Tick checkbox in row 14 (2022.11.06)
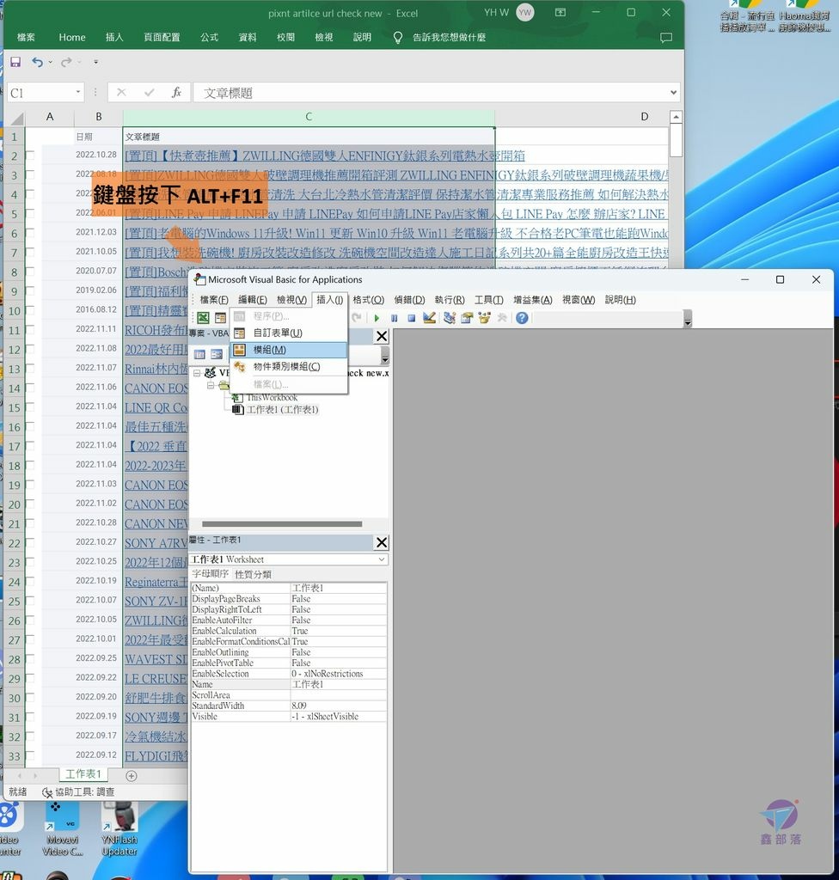Screen dimensions: 839x880 point(30,388)
